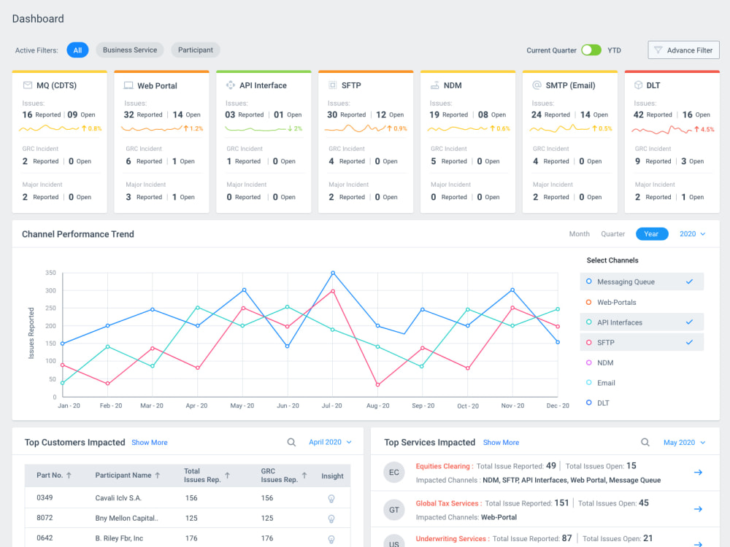Screen dimensions: 730x547
Task: Click the SFTP card icon
Action: tap(332, 85)
